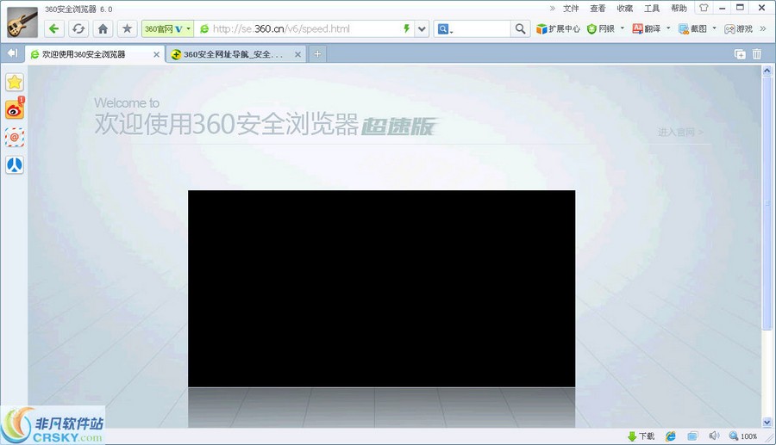Click the black video area

coord(382,288)
